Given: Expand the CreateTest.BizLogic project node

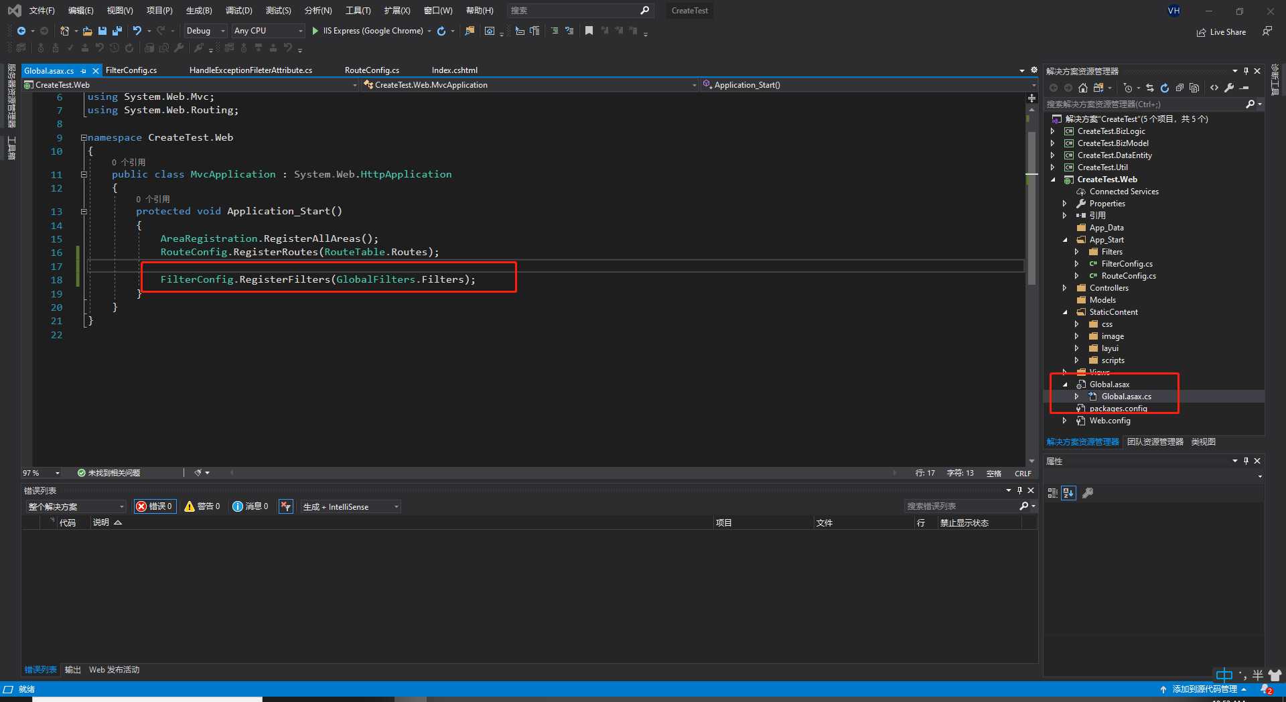Looking at the screenshot, I should click(x=1053, y=131).
